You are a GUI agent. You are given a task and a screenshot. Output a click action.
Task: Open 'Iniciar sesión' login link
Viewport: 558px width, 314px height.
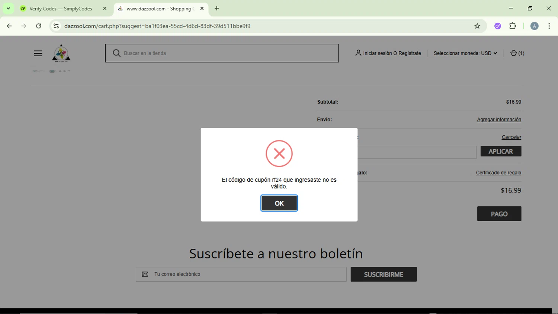coord(377,53)
